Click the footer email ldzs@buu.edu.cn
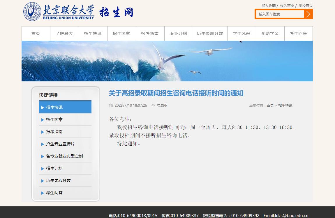 (x=286, y=215)
